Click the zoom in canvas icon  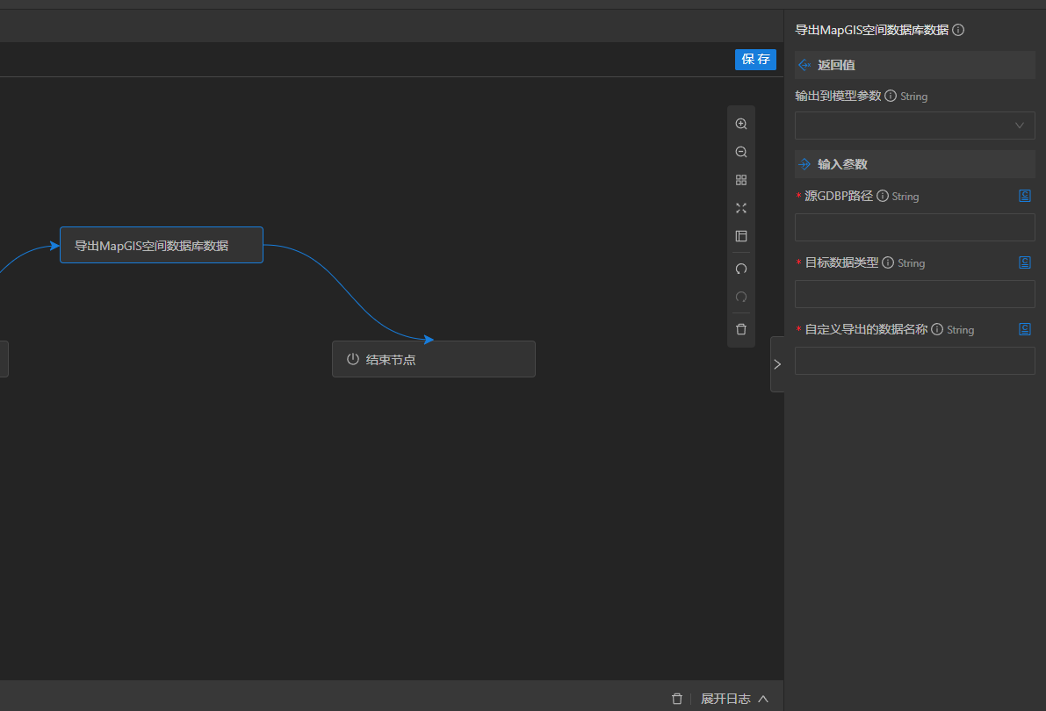[741, 124]
